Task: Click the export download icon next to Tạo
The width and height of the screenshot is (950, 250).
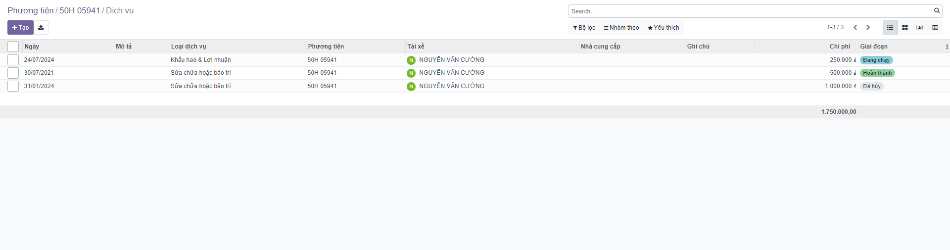Action: [41, 28]
